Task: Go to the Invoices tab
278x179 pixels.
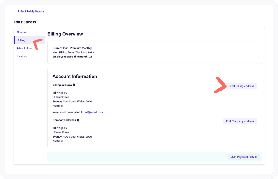Action: [x=22, y=56]
